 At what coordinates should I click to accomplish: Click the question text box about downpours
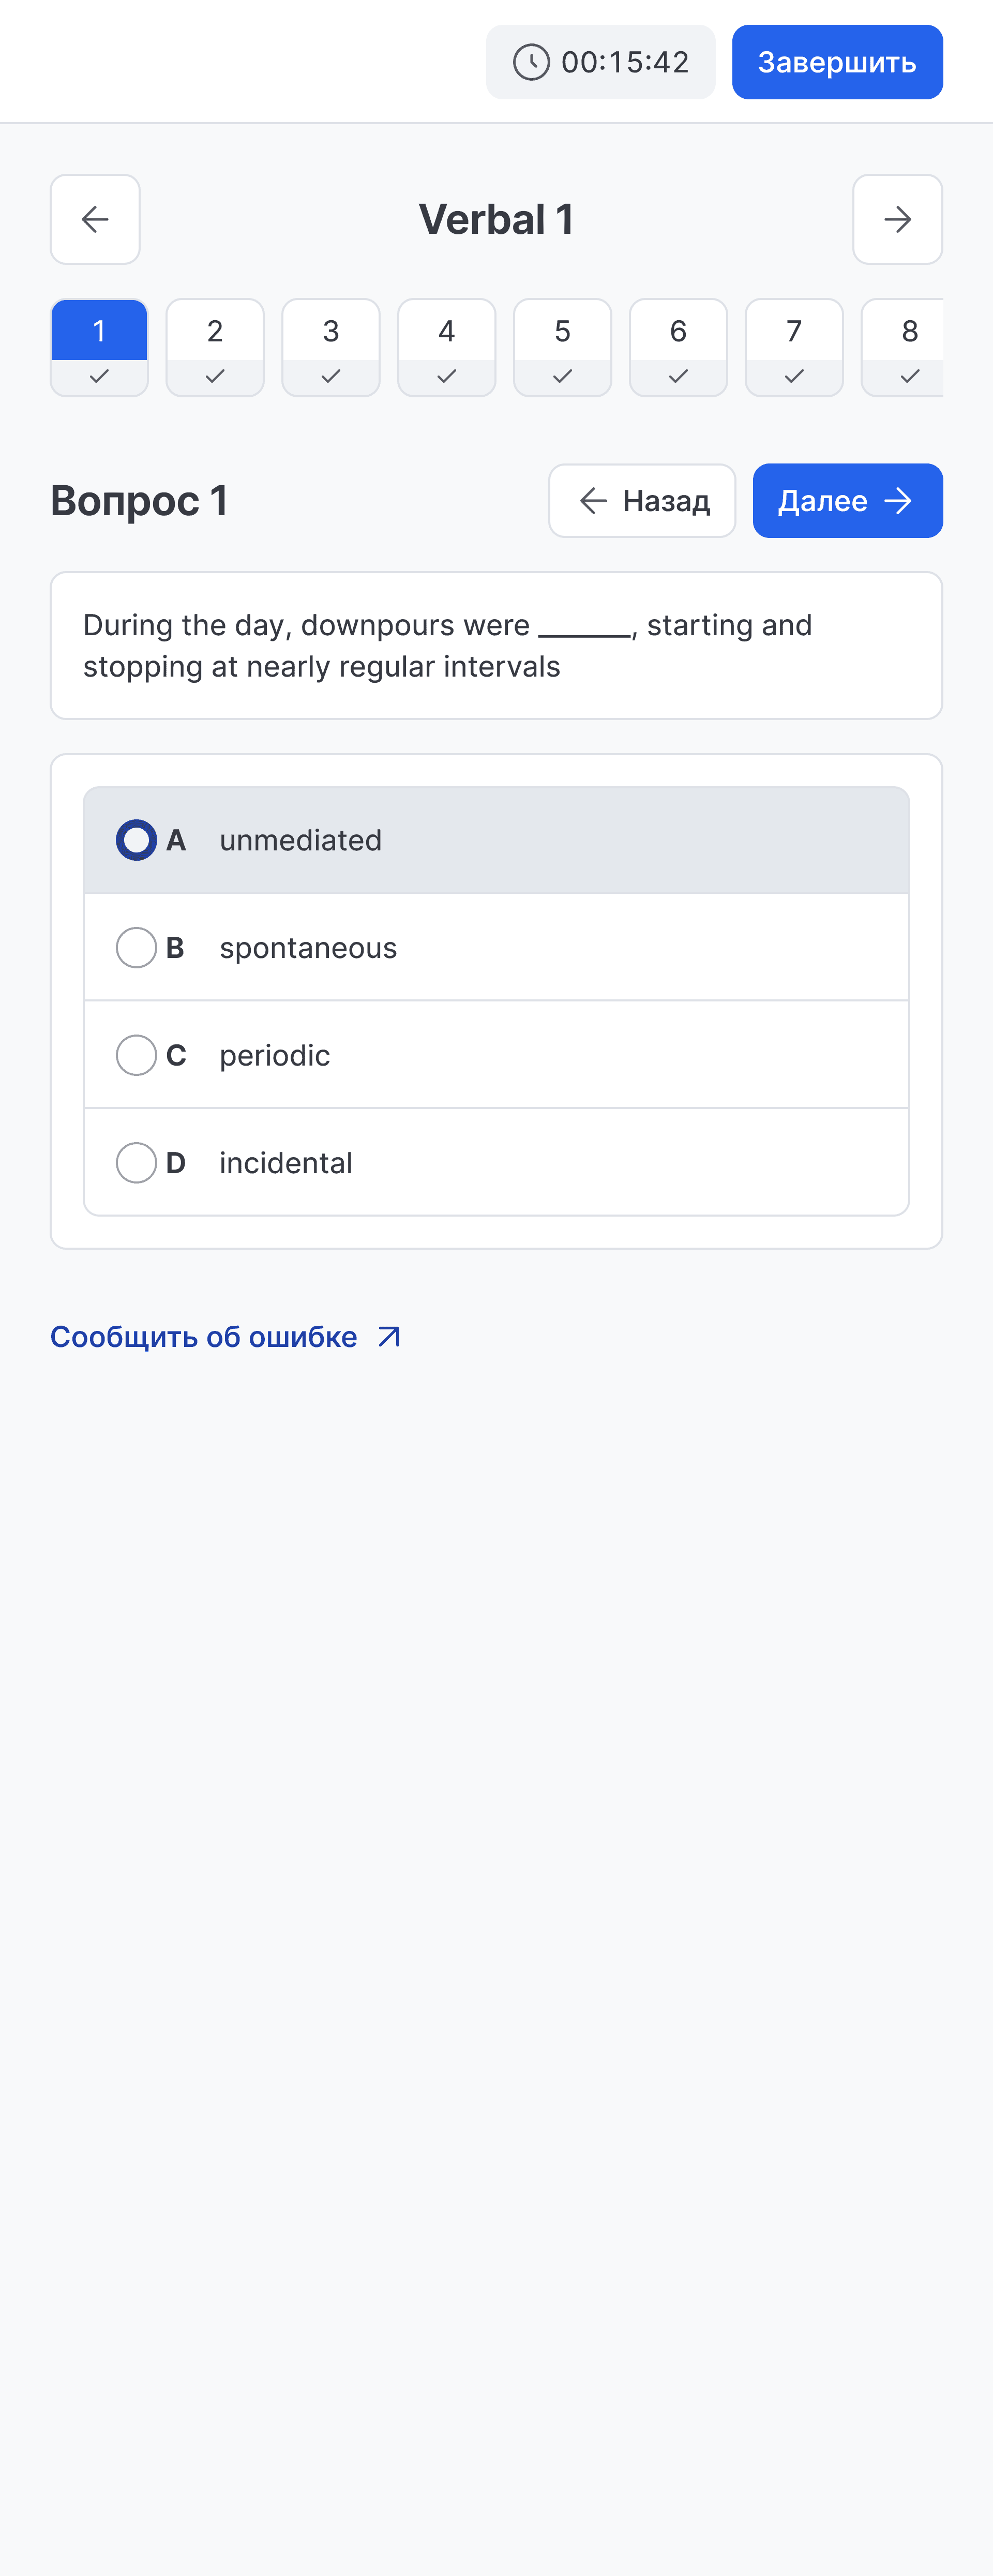click(x=497, y=645)
